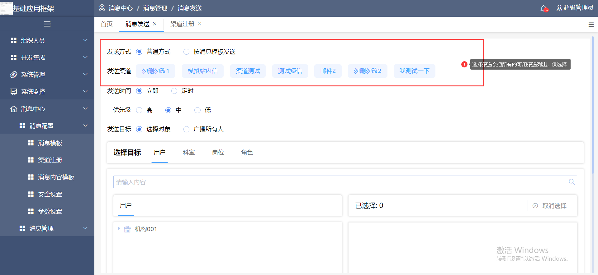Click the 参数设置 grid icon

pyautogui.click(x=31, y=211)
